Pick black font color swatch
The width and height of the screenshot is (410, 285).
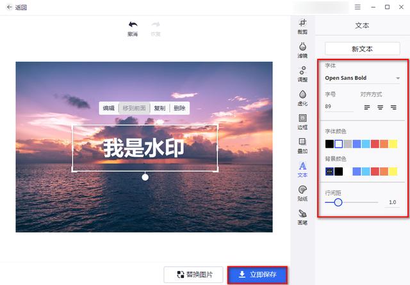pyautogui.click(x=329, y=144)
